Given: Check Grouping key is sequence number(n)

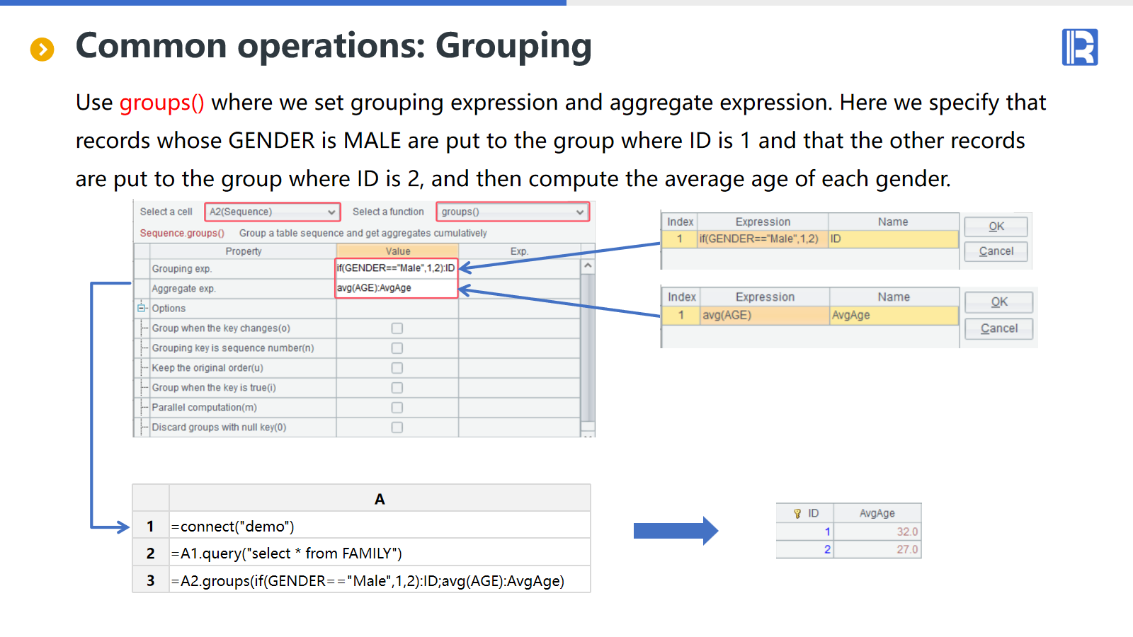Looking at the screenshot, I should pos(397,348).
